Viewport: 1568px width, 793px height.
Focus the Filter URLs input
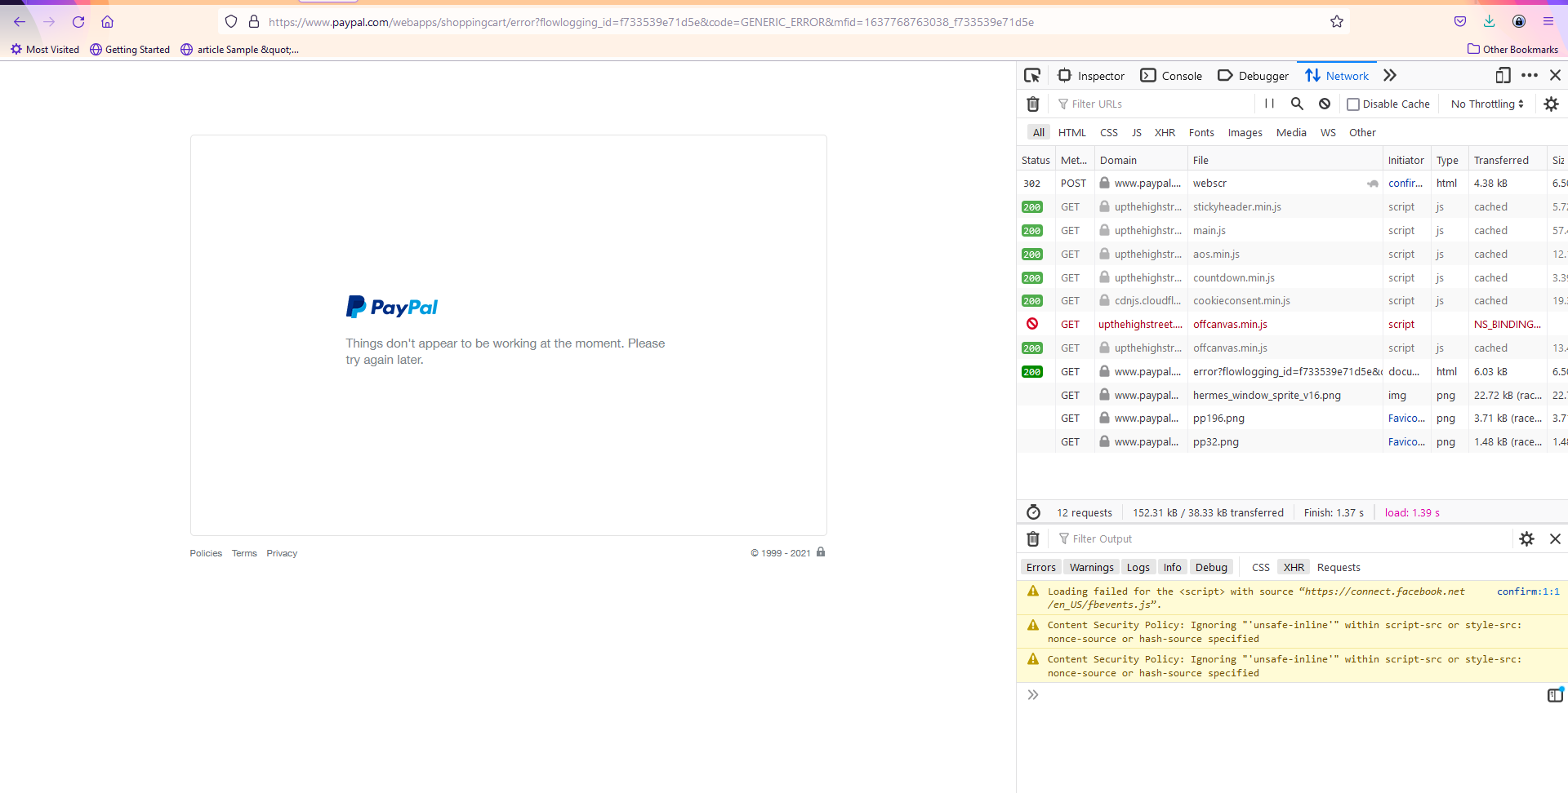coord(1156,104)
